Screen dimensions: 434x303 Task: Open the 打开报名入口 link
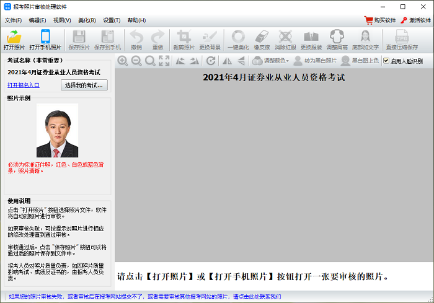(24, 85)
